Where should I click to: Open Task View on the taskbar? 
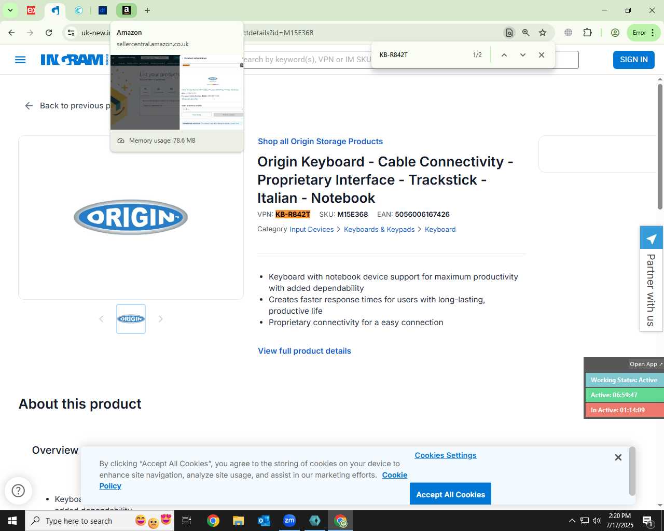click(187, 521)
